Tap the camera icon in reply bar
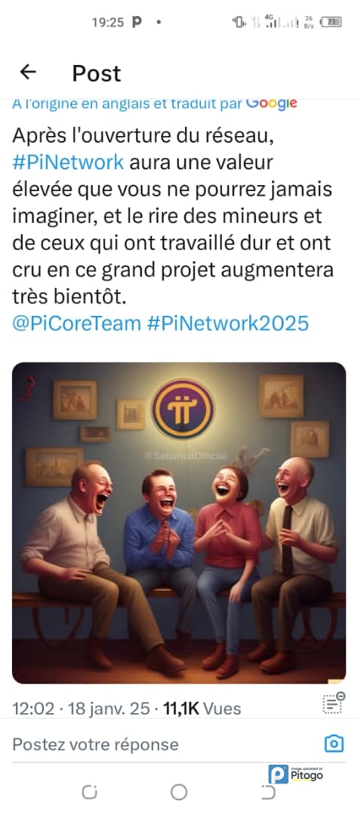Screen dimensions: 358x816 [x=334, y=743]
